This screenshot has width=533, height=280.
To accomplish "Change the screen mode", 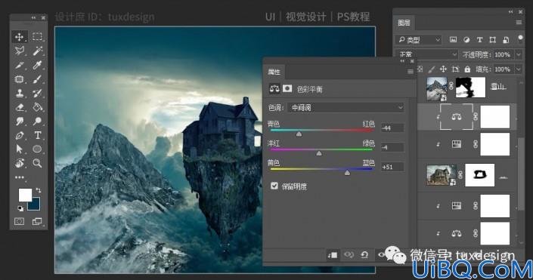I will click(x=37, y=222).
